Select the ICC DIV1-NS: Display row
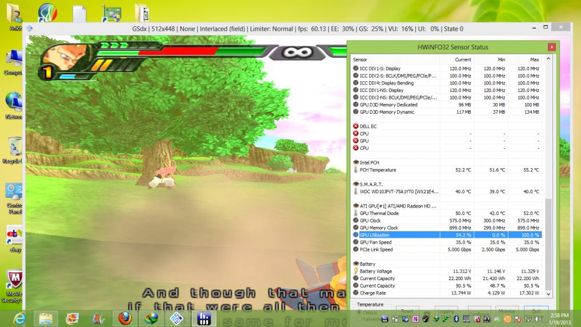 [x=447, y=90]
